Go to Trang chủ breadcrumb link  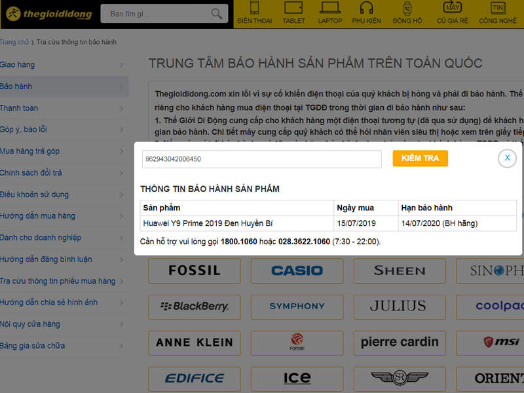[14, 42]
